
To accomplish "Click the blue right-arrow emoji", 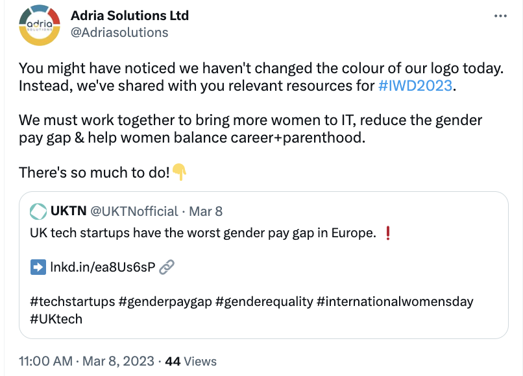I will [38, 267].
